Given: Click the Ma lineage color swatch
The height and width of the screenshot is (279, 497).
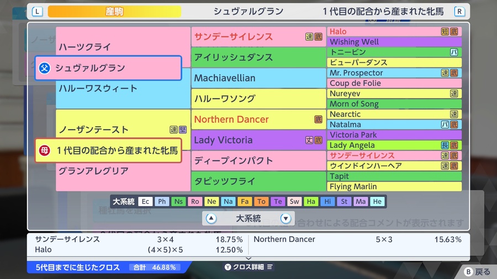Looking at the screenshot, I should [361, 201].
